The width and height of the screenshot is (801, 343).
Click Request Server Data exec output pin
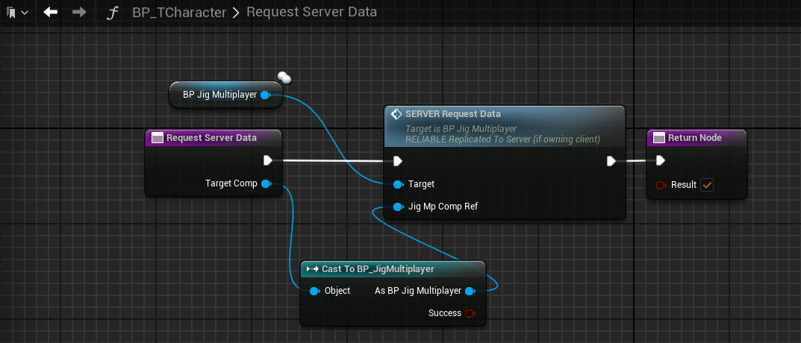pyautogui.click(x=268, y=161)
